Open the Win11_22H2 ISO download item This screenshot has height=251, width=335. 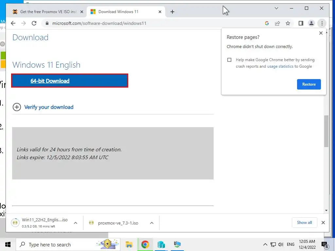click(40, 223)
